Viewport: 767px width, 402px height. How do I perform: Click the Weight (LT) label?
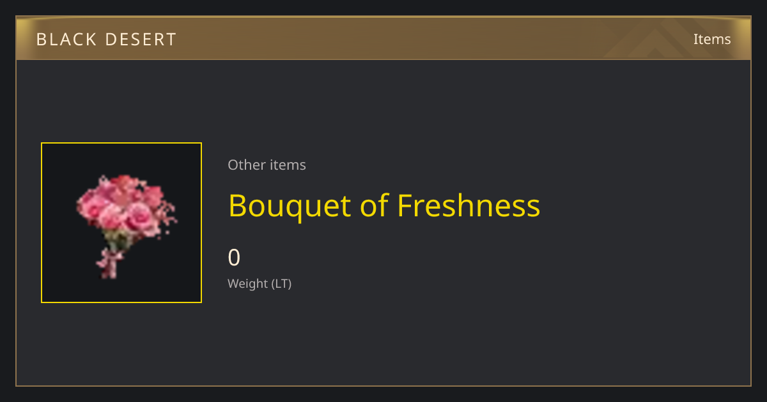(260, 284)
